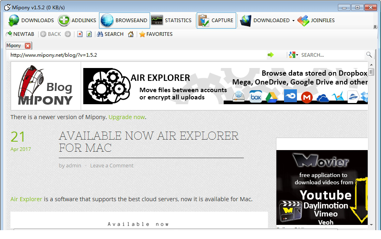Click the Mega red M icon
The image size is (381, 239).
point(307,97)
